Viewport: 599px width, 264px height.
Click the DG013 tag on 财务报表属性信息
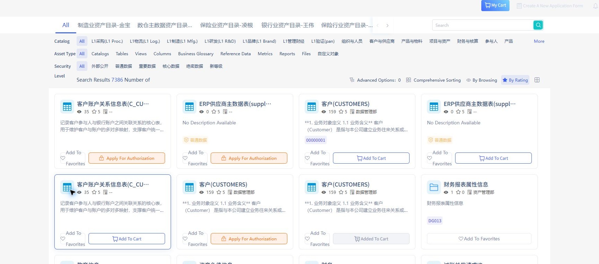coord(435,221)
